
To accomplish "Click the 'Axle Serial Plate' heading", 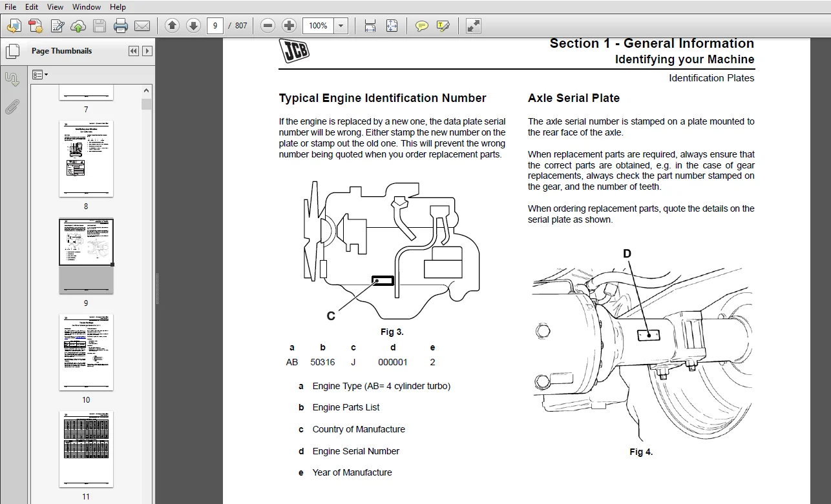I will point(574,98).
